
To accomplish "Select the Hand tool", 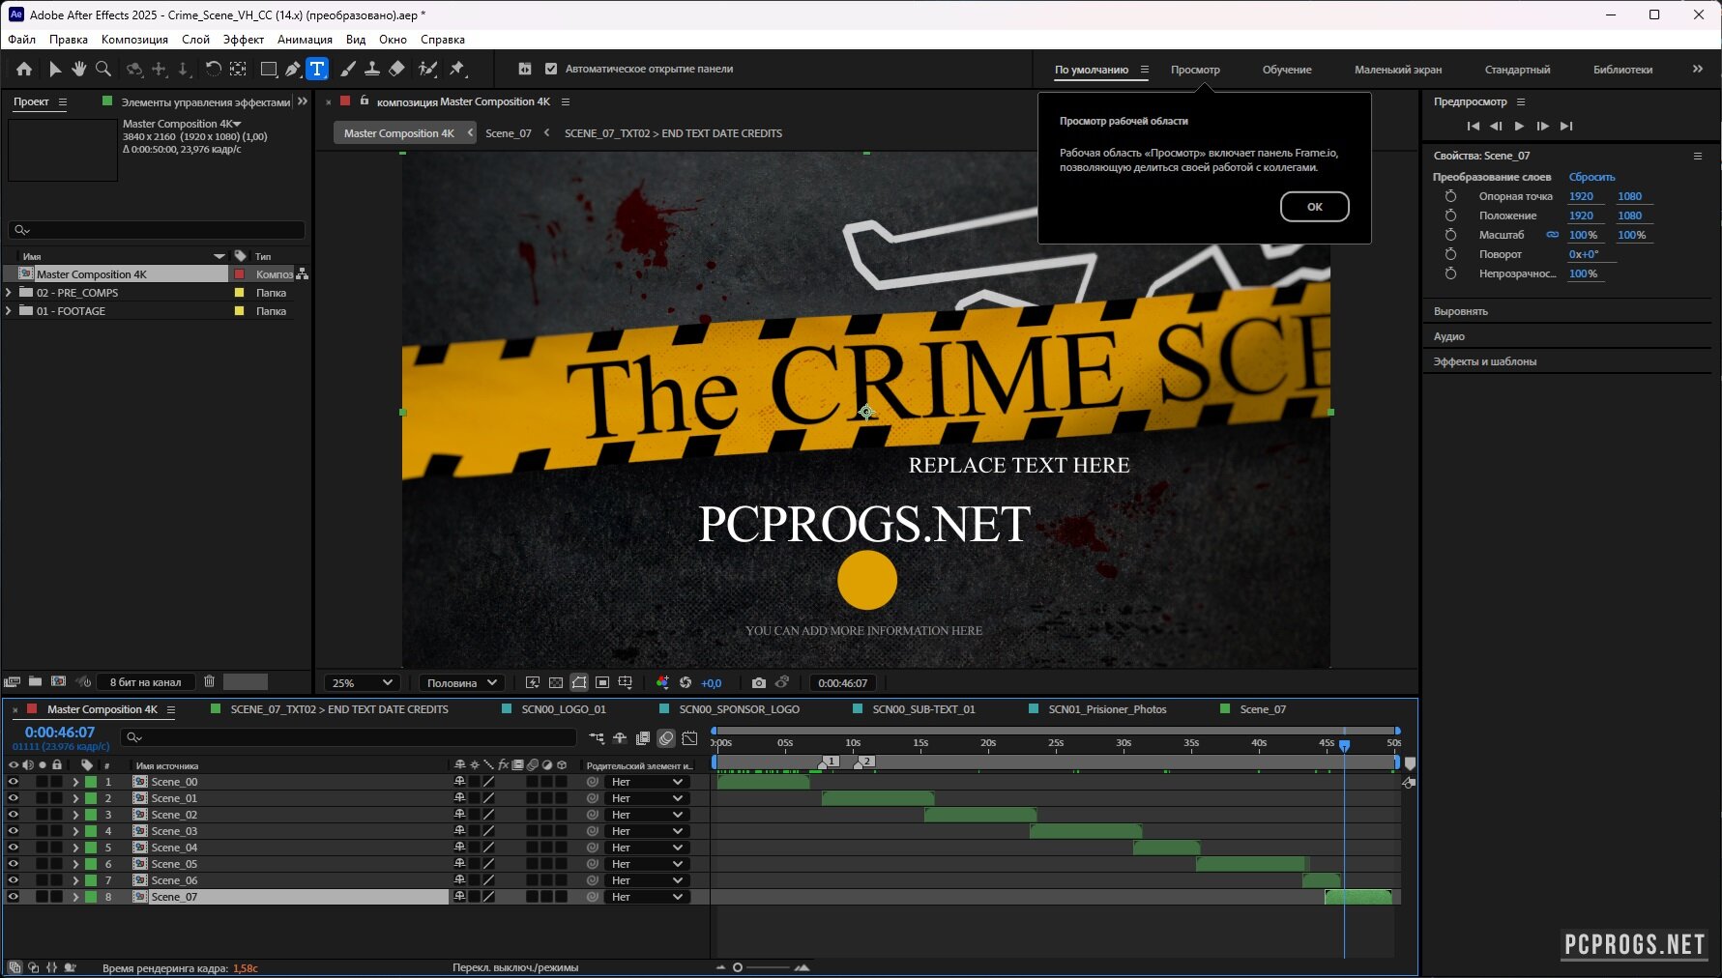I will point(78,69).
